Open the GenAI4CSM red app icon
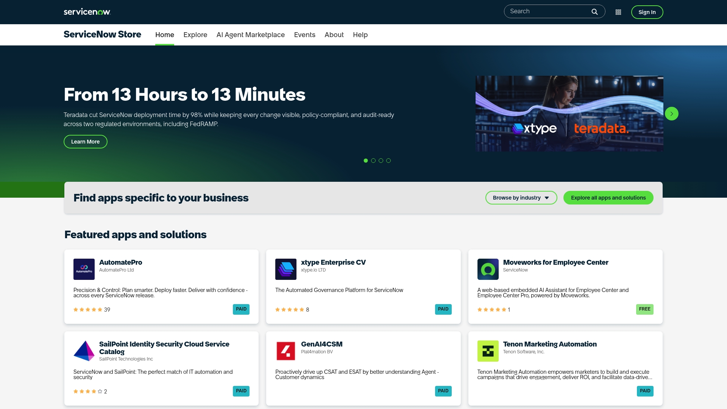727x409 pixels. tap(286, 351)
